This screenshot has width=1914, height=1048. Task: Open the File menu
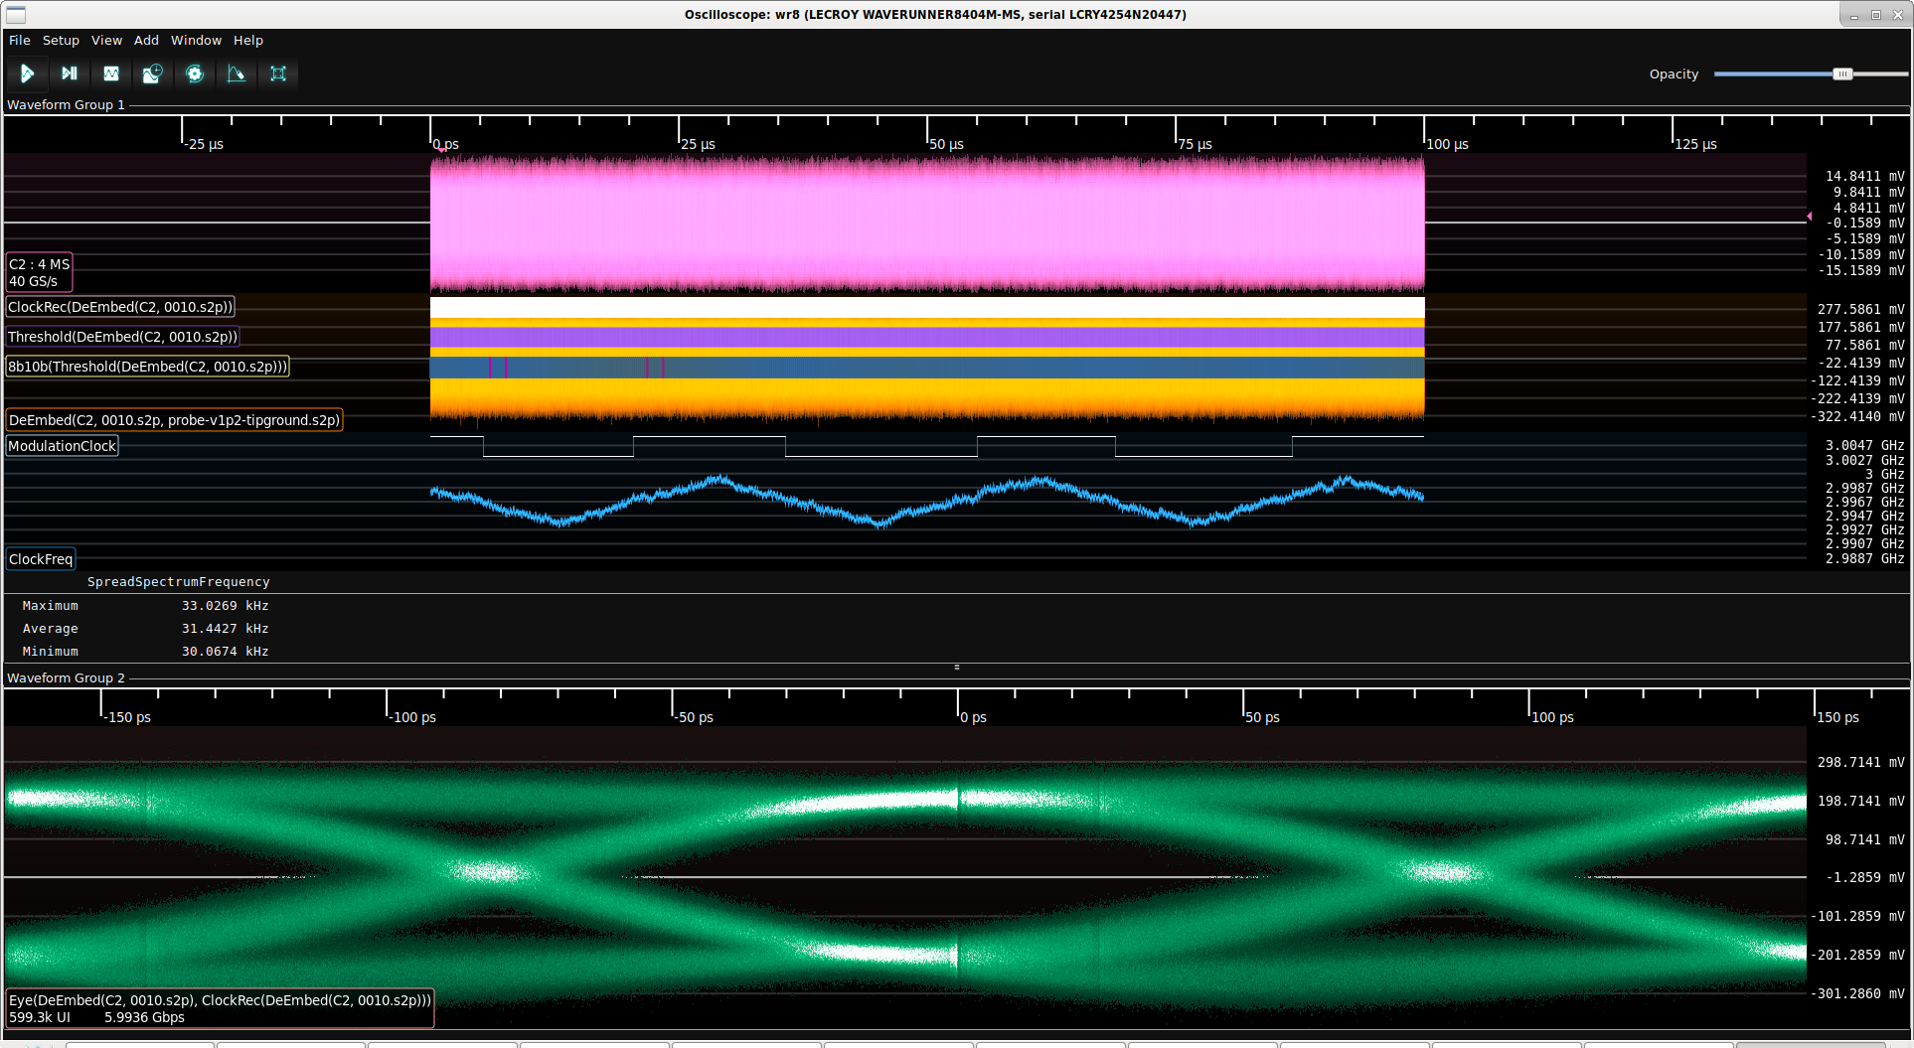(20, 41)
